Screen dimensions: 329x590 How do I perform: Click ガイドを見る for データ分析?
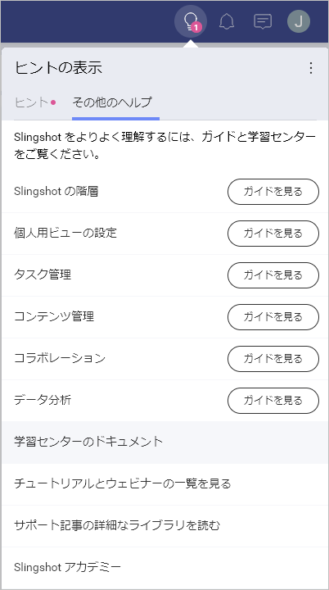pyautogui.click(x=273, y=401)
